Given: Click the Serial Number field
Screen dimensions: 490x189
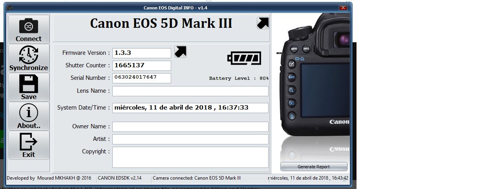Looking at the screenshot, I should pos(142,78).
